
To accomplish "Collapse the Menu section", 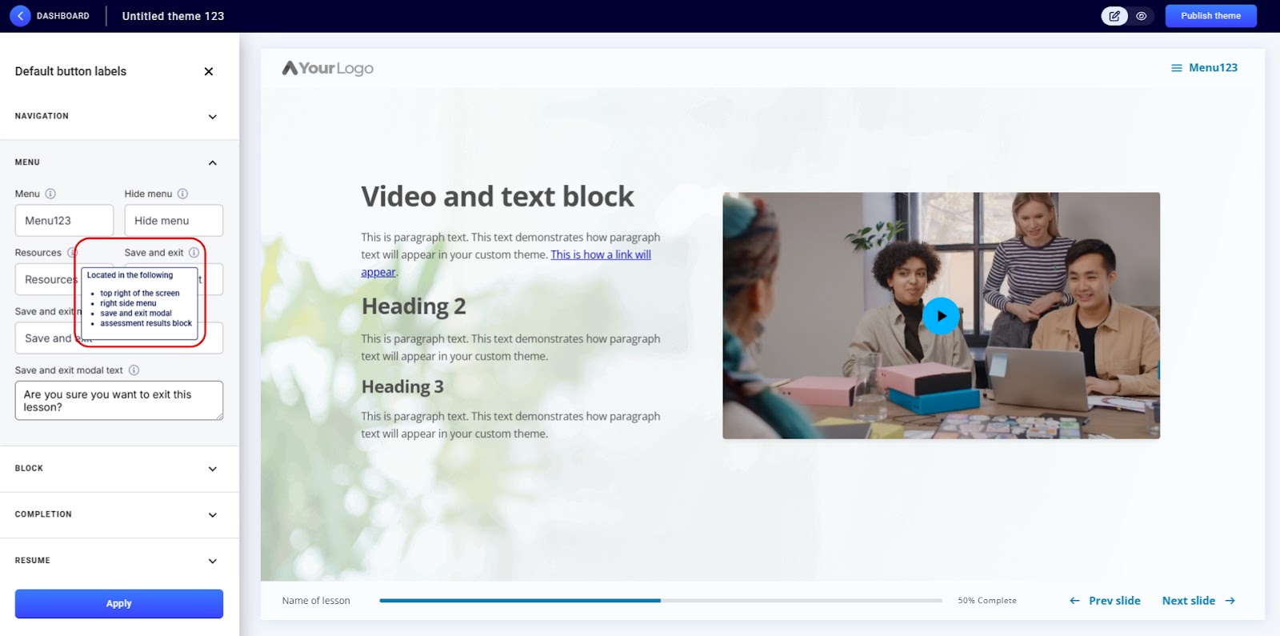I will point(212,162).
